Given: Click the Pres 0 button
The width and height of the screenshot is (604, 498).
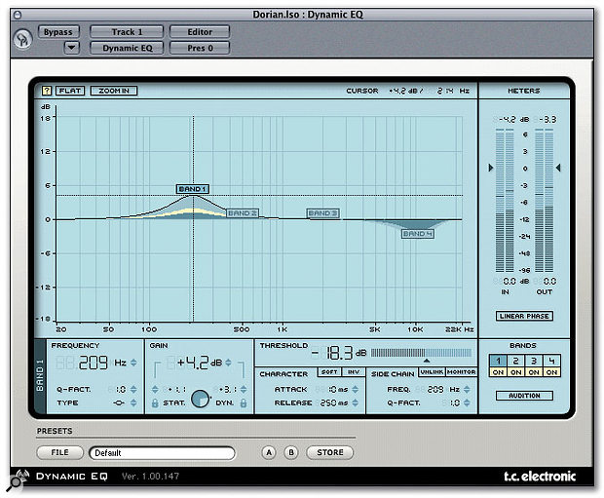Looking at the screenshot, I should click(200, 48).
